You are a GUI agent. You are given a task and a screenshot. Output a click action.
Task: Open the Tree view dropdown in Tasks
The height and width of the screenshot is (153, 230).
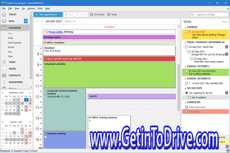coord(225,22)
